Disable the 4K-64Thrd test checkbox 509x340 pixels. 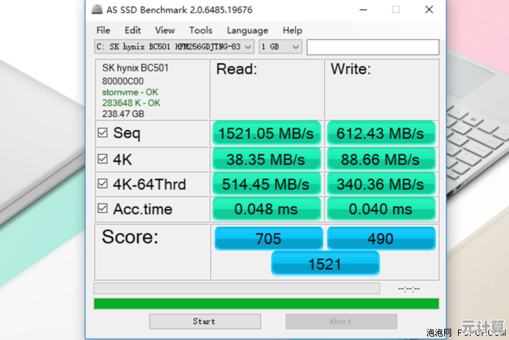point(103,184)
